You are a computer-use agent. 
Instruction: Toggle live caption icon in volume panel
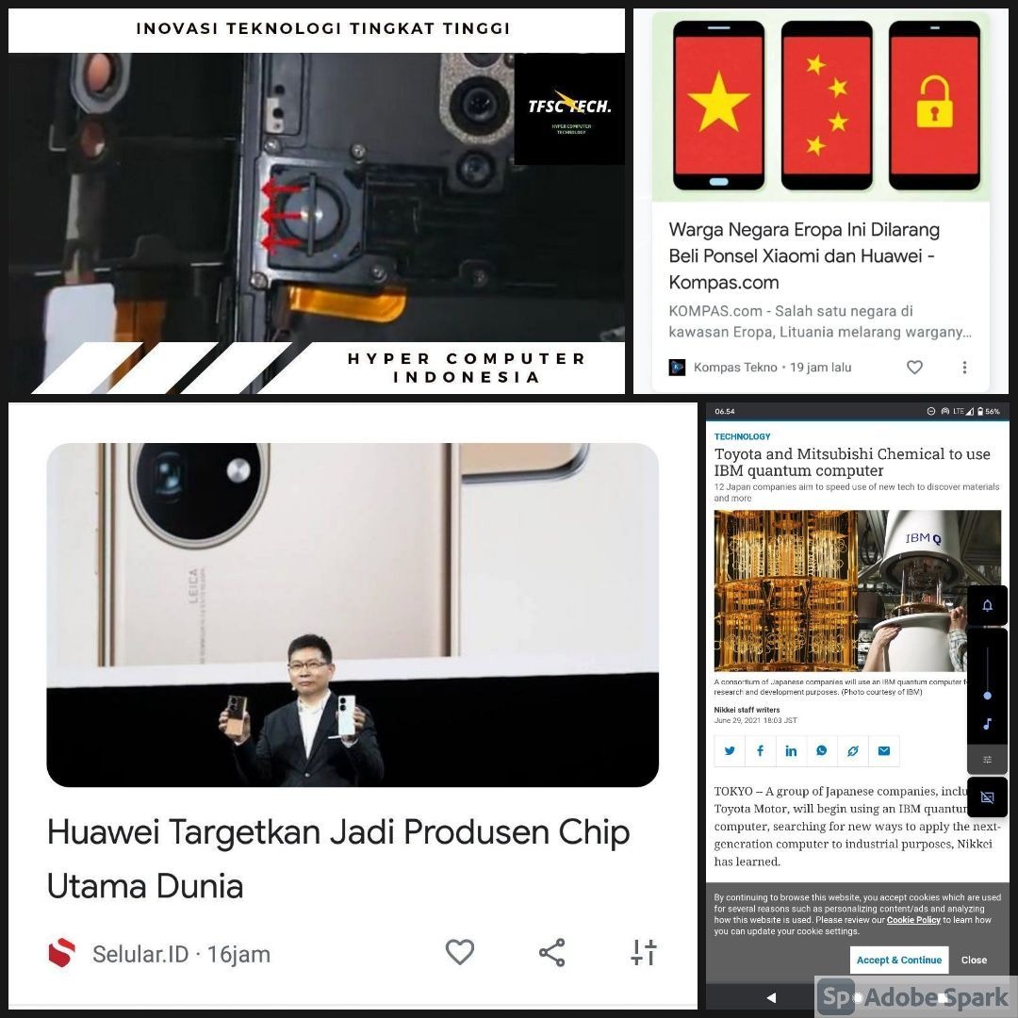click(988, 797)
